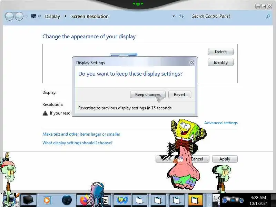
Task: Open the recent pages dropdown arrow
Action: coord(26,17)
